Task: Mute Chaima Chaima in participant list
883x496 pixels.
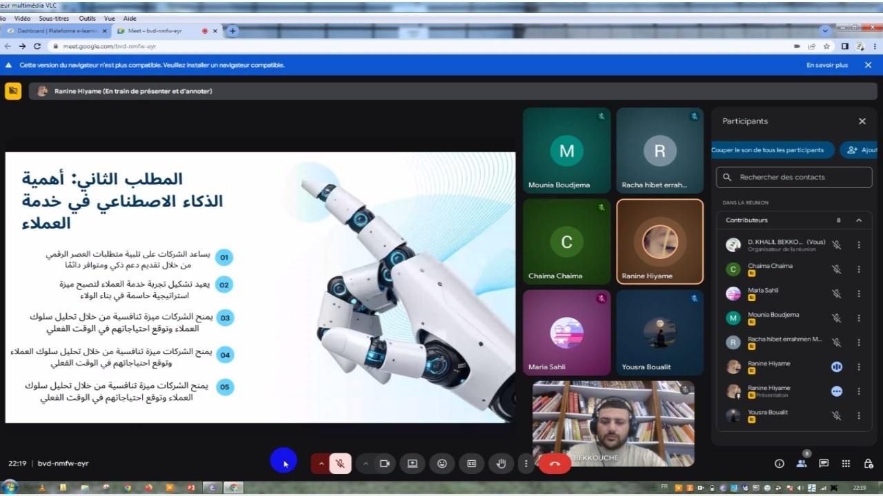Action: coord(836,269)
